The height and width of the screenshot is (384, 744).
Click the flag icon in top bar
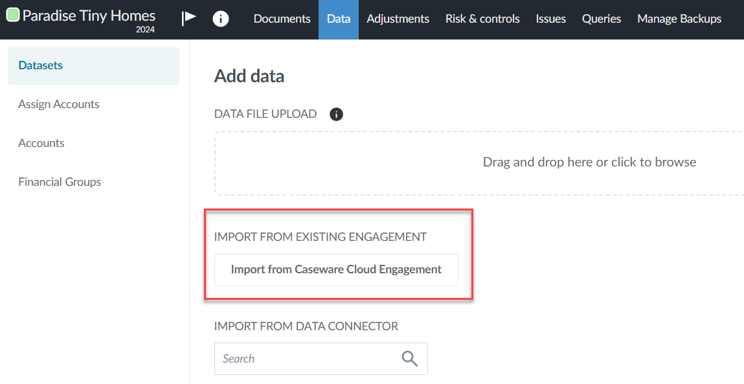(188, 18)
